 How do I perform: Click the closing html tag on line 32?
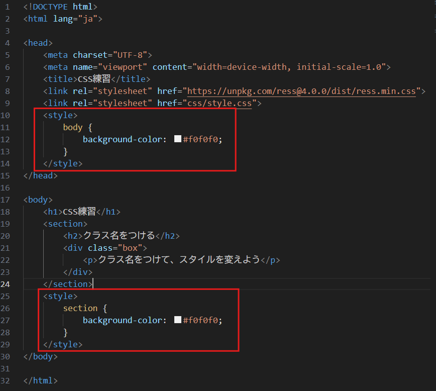(41, 380)
